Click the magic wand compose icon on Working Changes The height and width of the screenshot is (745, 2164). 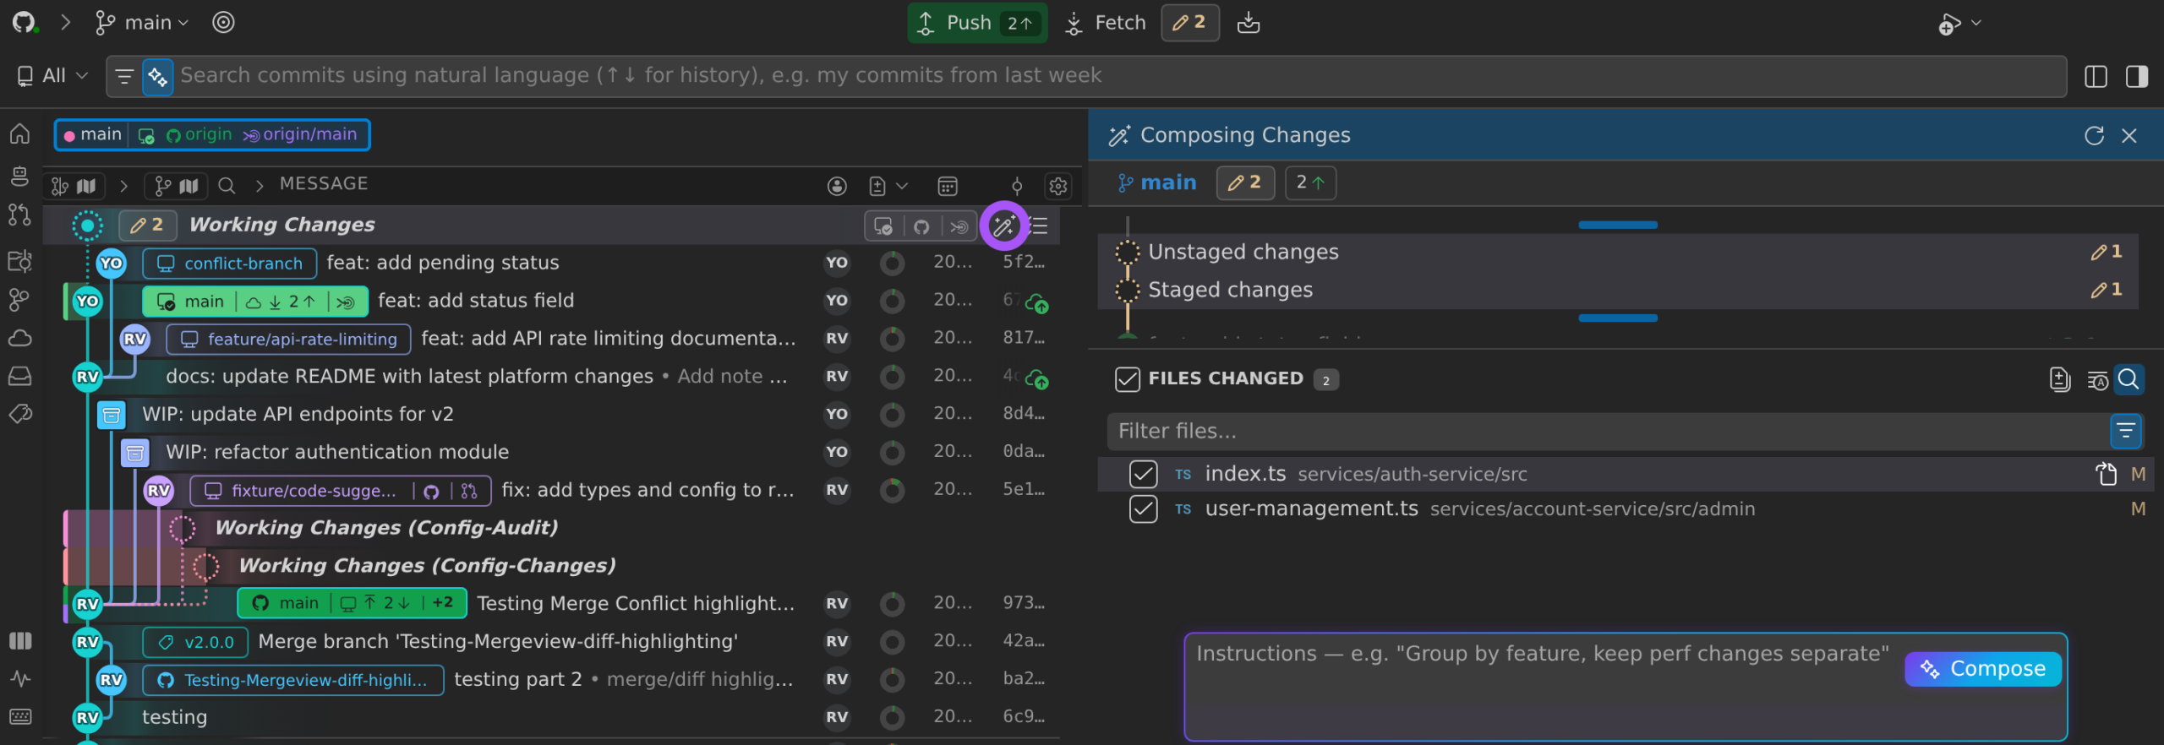1003,226
